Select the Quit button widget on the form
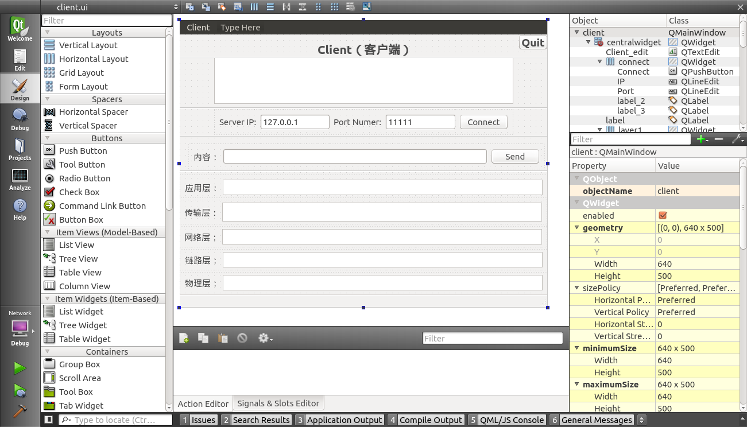This screenshot has width=747, height=427. pyautogui.click(x=532, y=42)
